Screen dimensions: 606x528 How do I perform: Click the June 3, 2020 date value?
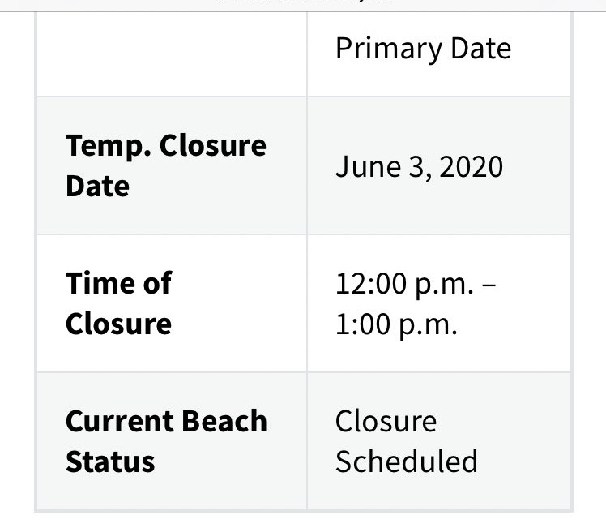(419, 167)
